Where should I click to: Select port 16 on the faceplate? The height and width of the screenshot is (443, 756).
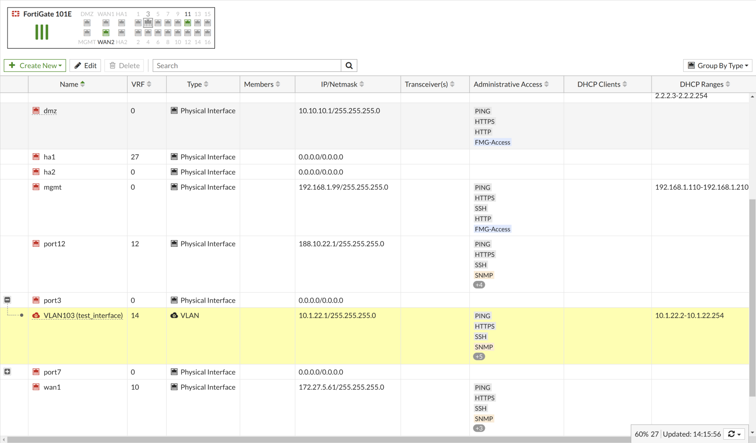click(207, 33)
